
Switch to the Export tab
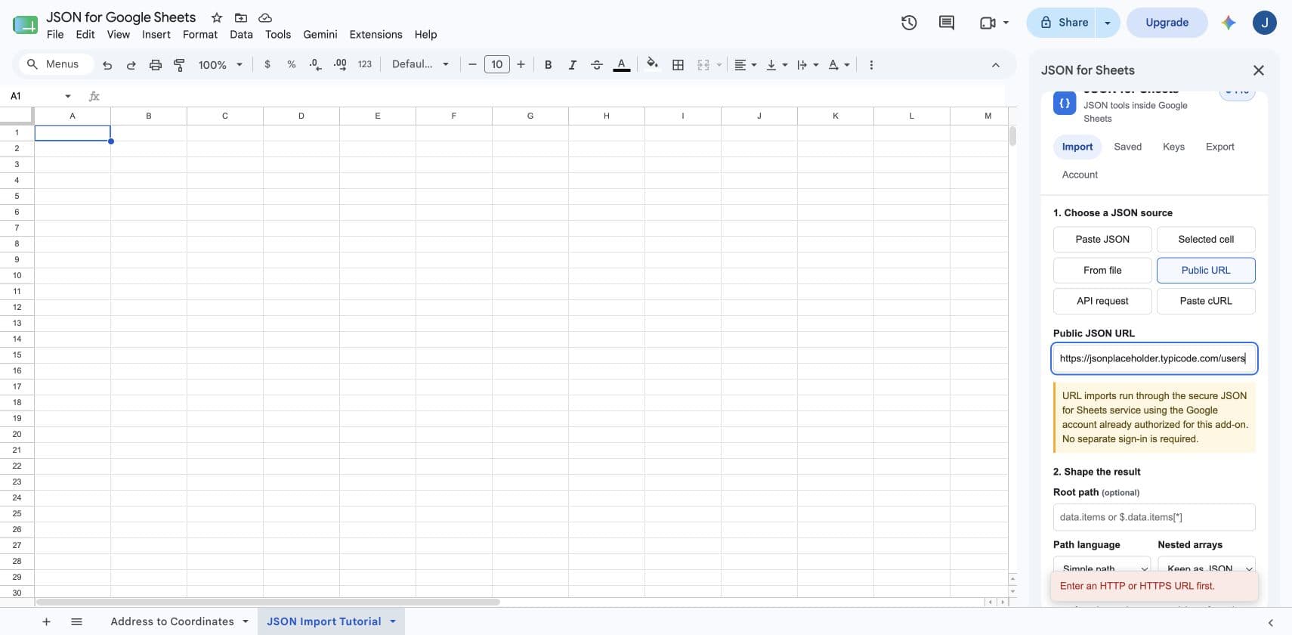click(x=1220, y=147)
